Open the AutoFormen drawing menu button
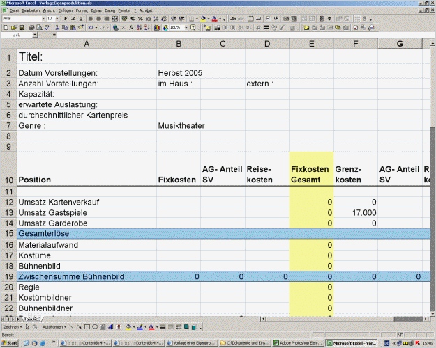This screenshot has height=348, width=436. tap(54, 326)
